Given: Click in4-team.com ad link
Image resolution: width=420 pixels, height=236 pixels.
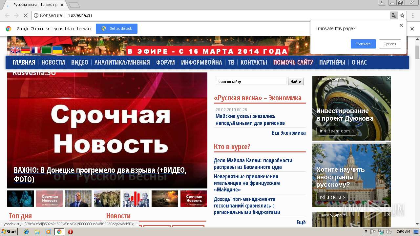Looking at the screenshot, I should click(337, 131).
